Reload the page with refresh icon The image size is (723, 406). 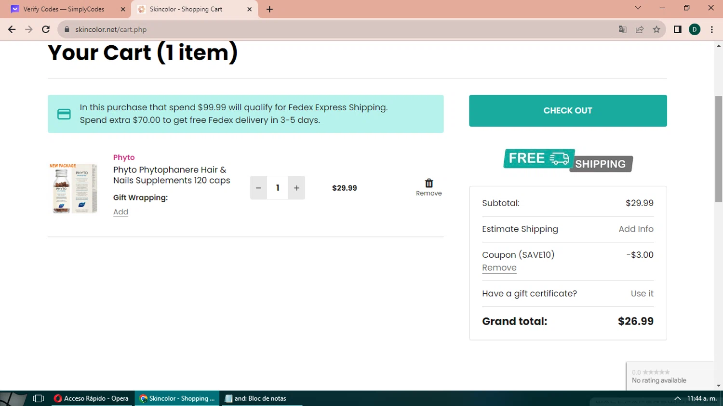click(46, 29)
